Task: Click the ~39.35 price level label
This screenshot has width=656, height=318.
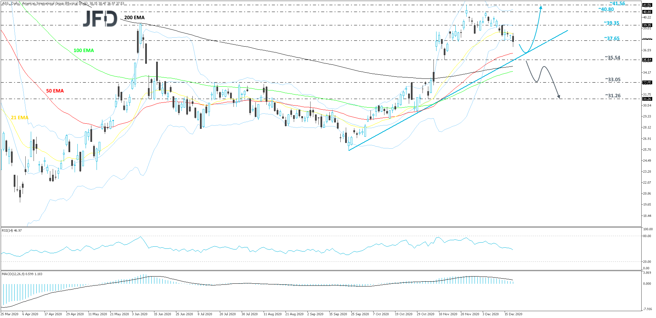Action: (611, 23)
